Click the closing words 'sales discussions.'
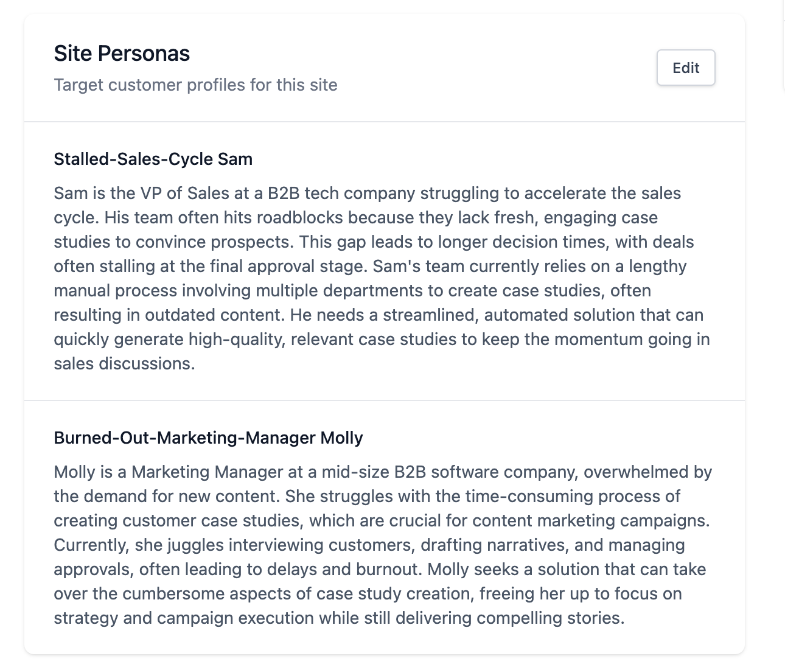785x667 pixels. [124, 363]
